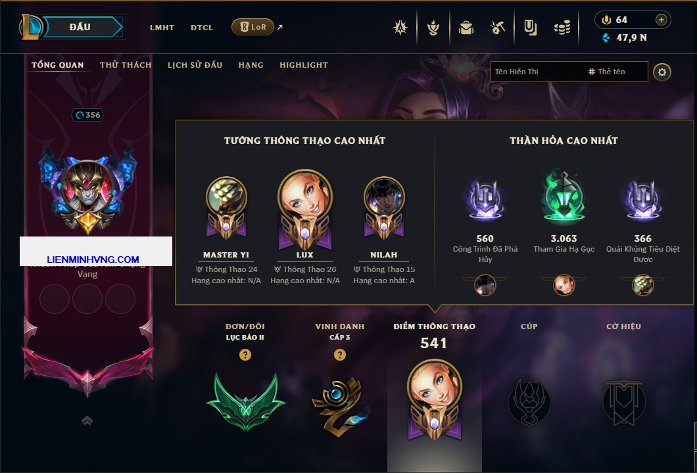Click the question mark under Vinh Danh Cấp 3
The height and width of the screenshot is (473, 697).
pos(339,355)
